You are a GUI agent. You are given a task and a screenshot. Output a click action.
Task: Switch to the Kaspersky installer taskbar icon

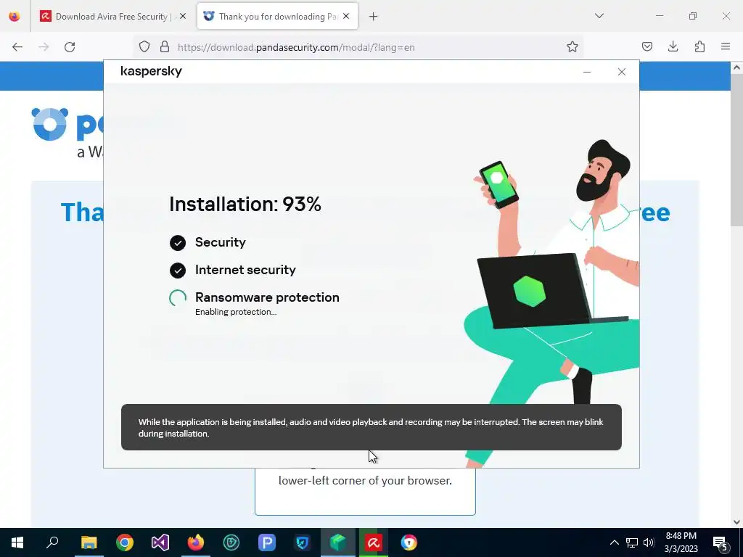338,542
